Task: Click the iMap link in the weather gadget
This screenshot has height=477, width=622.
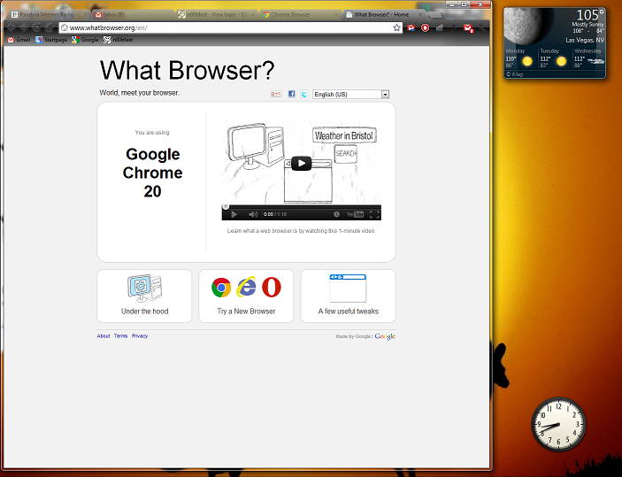Action: click(515, 74)
